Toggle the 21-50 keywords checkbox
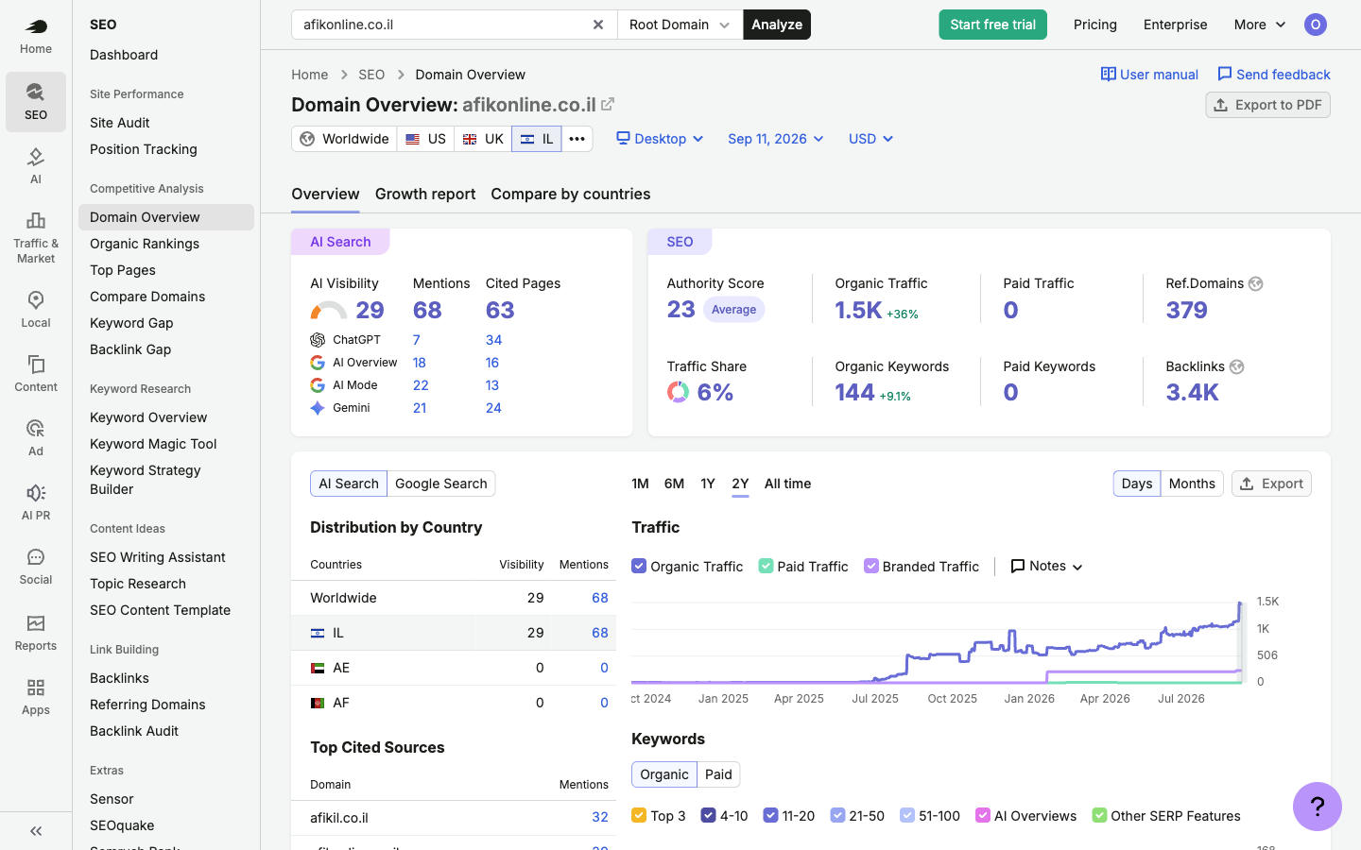This screenshot has width=1361, height=850. point(837,816)
